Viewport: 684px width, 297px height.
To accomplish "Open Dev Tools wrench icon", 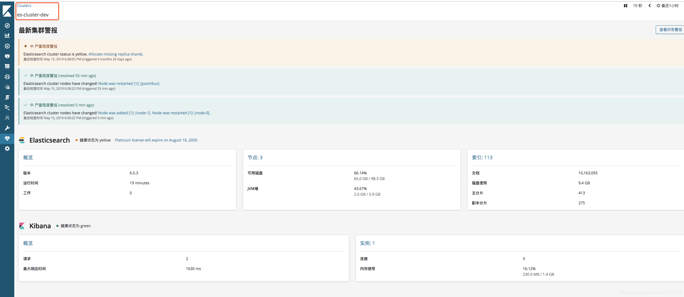I will (x=7, y=128).
